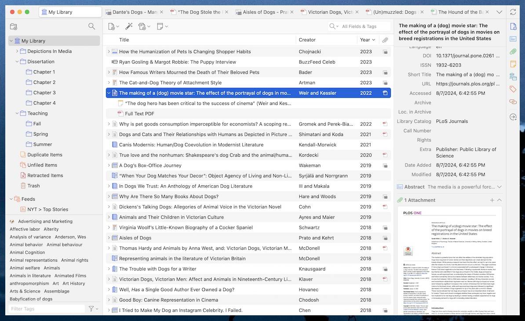Collapse the My Library tree
Viewport: 525px width, 321px height.
(x=11, y=41)
